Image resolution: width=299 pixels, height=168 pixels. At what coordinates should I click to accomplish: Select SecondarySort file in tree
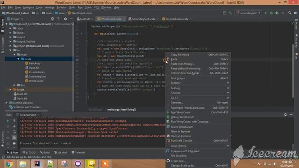click(x=37, y=77)
